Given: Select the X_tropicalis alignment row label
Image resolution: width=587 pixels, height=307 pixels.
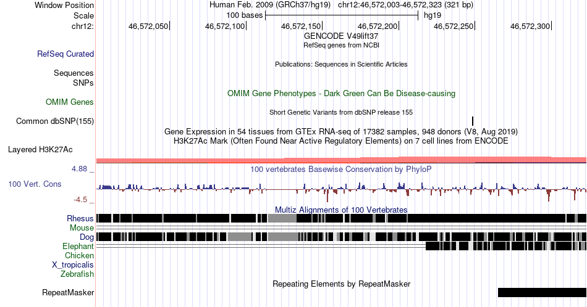Looking at the screenshot, I should pos(73,265).
